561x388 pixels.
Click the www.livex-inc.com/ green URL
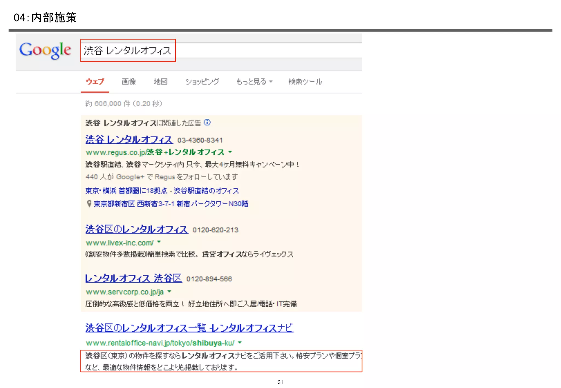coord(120,243)
